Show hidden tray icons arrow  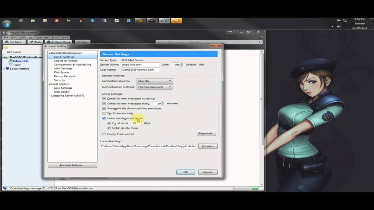pos(333,26)
